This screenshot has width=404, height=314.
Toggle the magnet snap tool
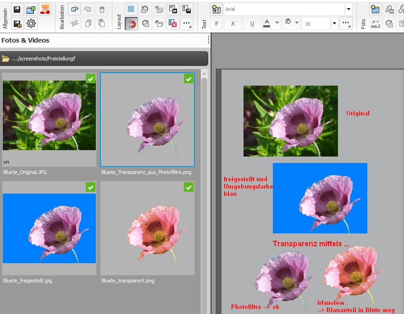(131, 24)
